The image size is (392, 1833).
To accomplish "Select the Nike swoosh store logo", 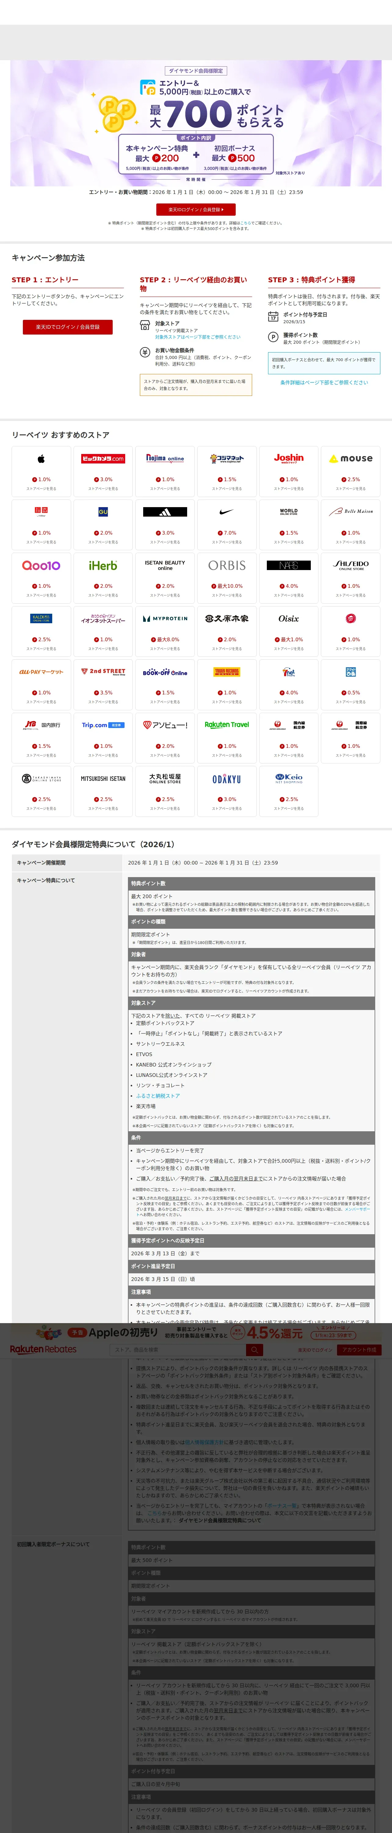I will click(227, 512).
